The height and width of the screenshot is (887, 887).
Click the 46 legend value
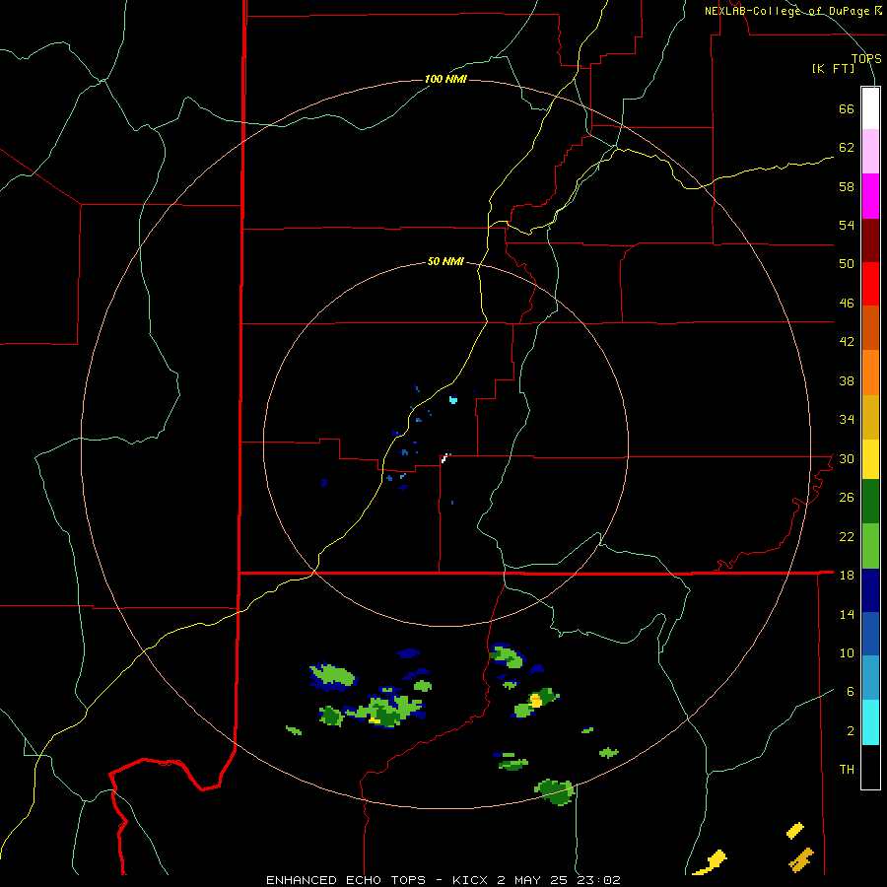(847, 304)
